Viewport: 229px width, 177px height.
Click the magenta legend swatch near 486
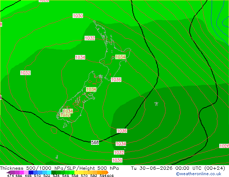point(22,172)
